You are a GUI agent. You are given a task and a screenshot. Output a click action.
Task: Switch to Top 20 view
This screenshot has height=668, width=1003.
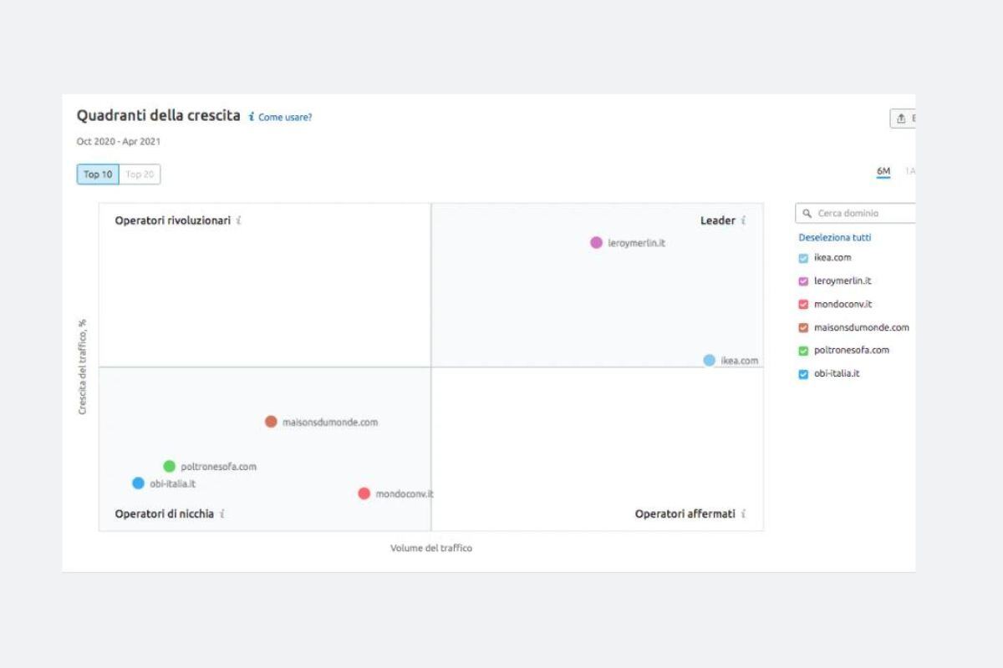140,175
